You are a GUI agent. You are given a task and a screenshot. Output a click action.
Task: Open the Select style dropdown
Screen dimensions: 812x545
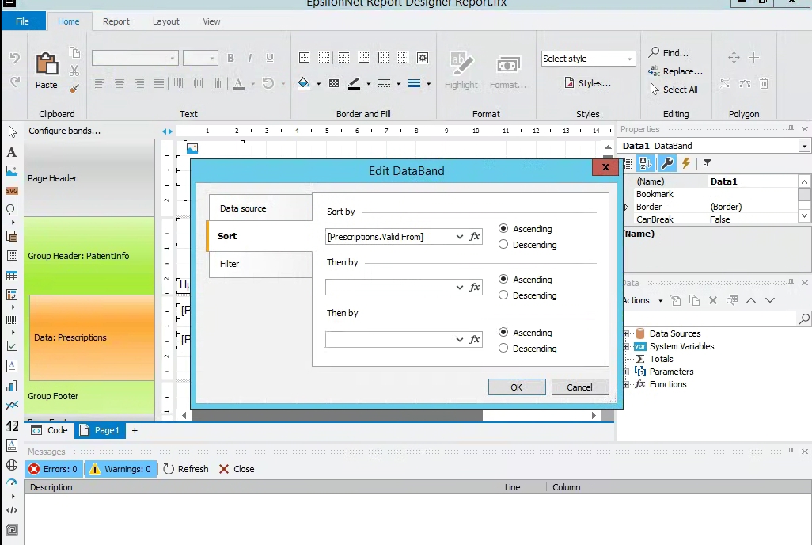point(630,59)
